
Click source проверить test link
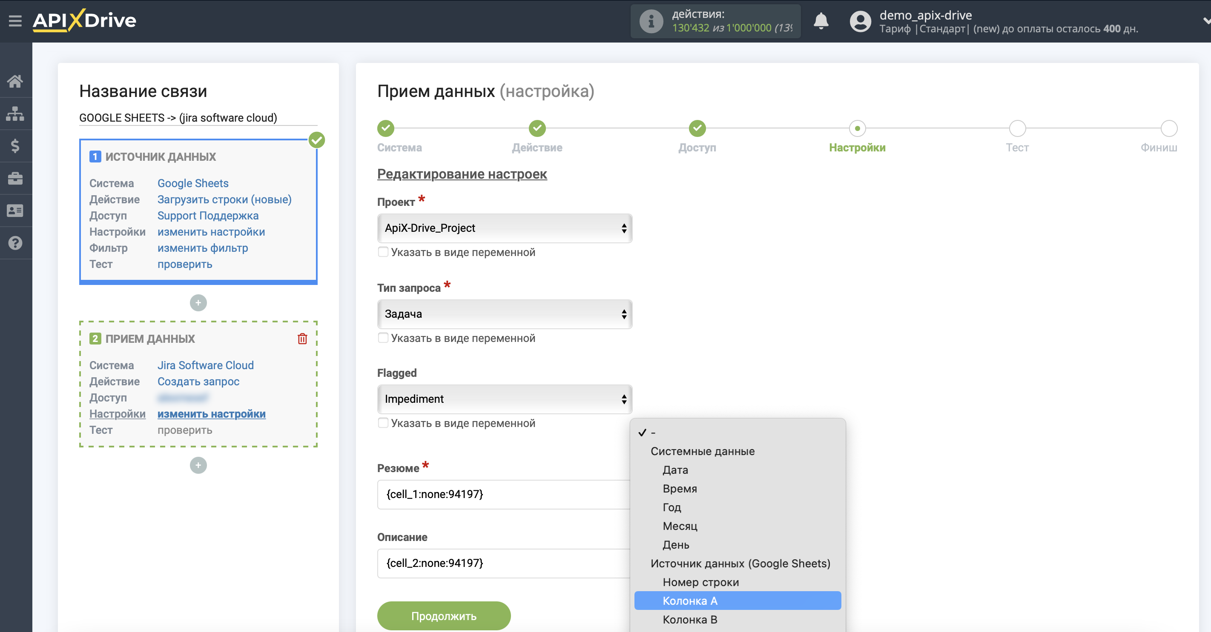tap(185, 265)
